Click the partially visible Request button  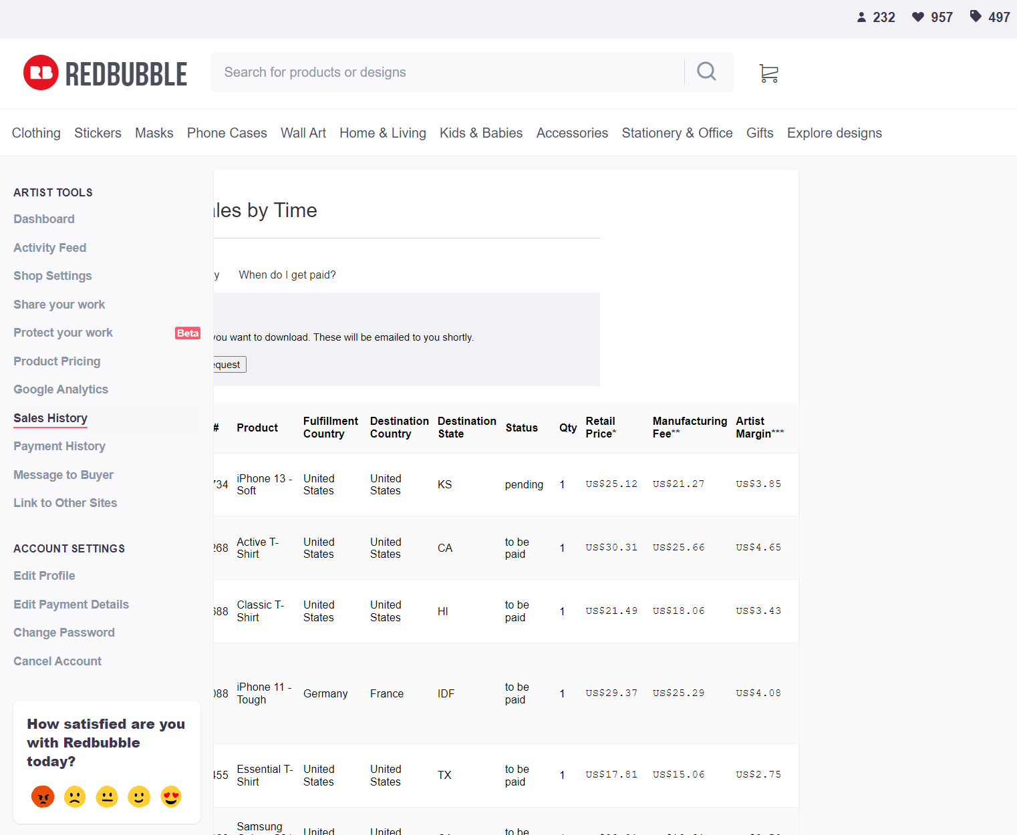point(230,365)
